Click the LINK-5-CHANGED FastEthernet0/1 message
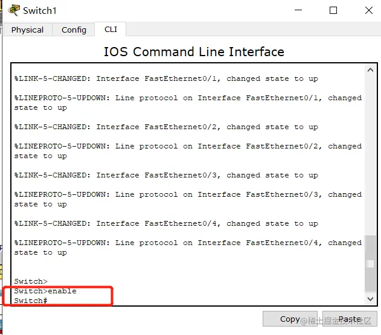The width and height of the screenshot is (381, 335). 166,78
